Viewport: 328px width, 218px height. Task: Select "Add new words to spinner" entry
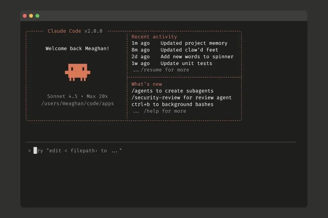pos(182,56)
